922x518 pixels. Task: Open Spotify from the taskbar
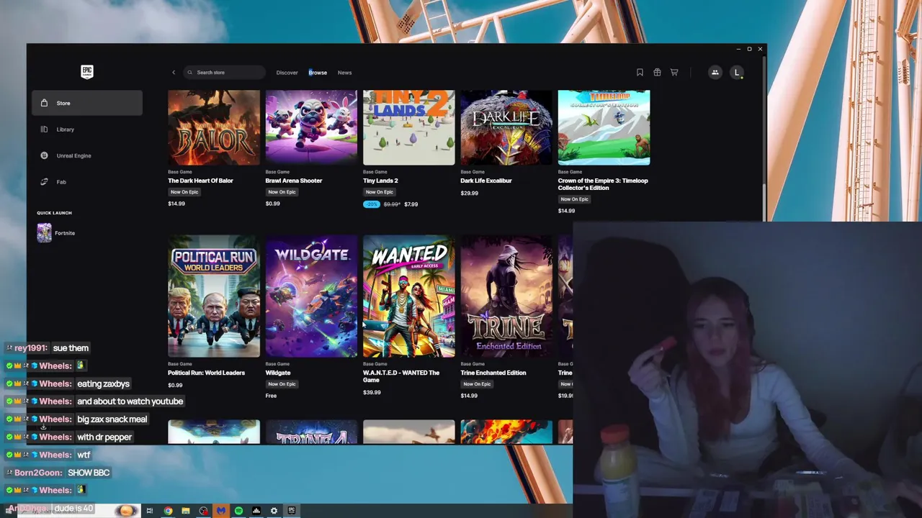pyautogui.click(x=238, y=511)
